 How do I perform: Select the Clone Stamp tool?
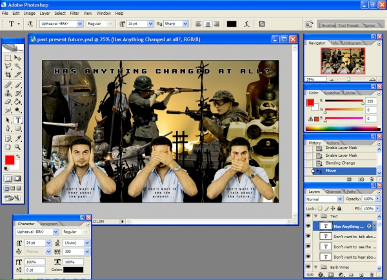pyautogui.click(x=8, y=93)
